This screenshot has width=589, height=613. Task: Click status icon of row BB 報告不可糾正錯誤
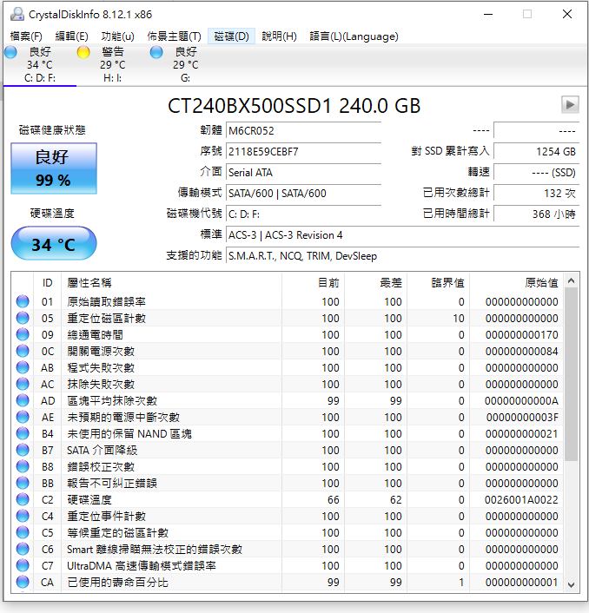point(23,484)
